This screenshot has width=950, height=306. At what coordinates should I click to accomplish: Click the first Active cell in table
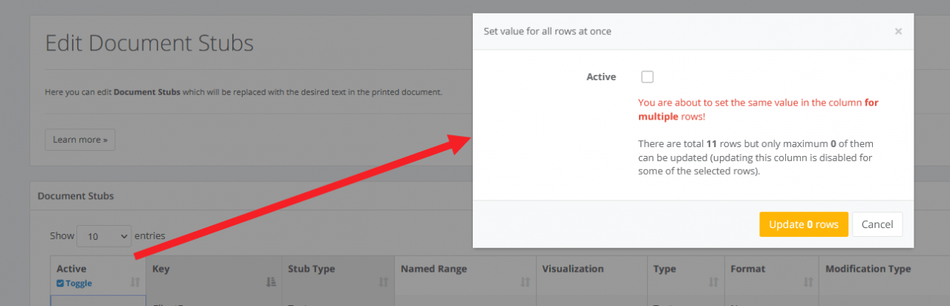pyautogui.click(x=98, y=301)
